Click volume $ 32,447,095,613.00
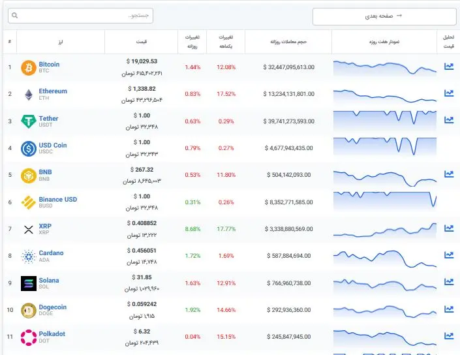The width and height of the screenshot is (460, 355). (288, 67)
